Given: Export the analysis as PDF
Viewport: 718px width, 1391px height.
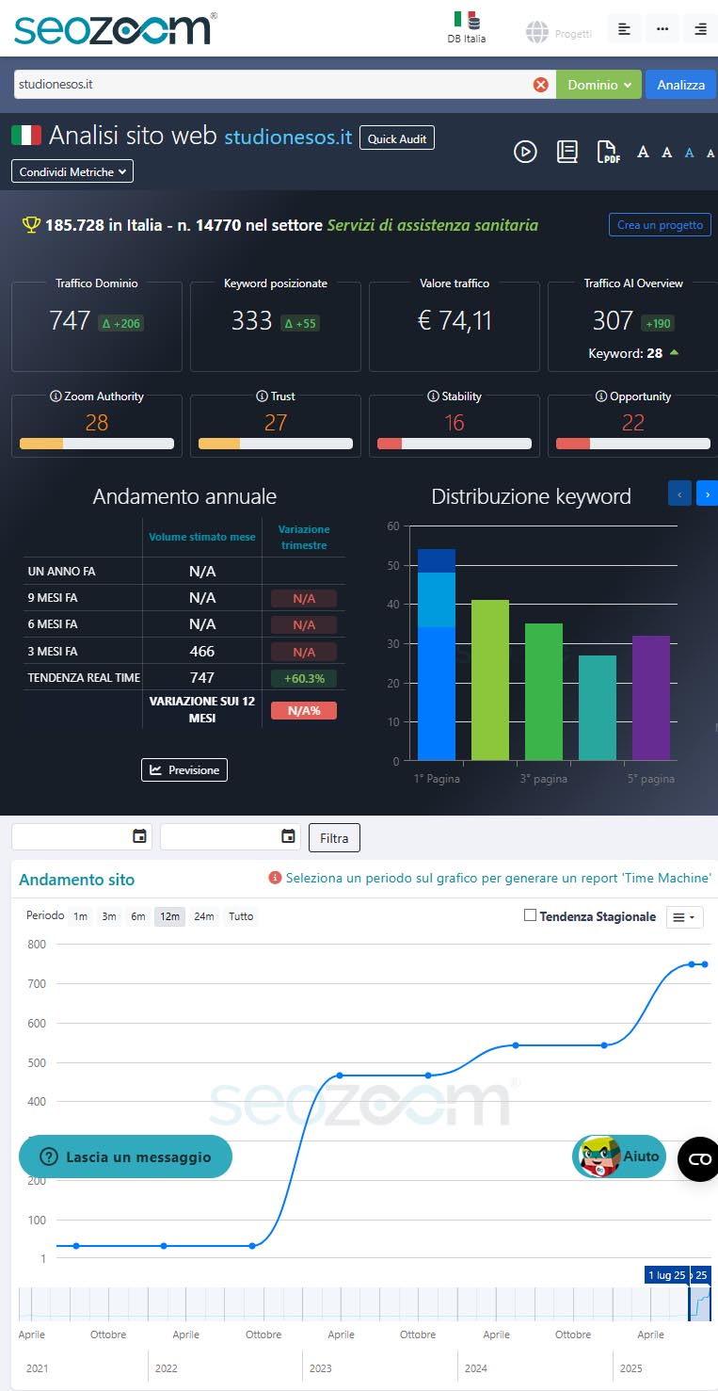Looking at the screenshot, I should click(608, 152).
